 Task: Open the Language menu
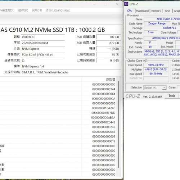[58, 10]
